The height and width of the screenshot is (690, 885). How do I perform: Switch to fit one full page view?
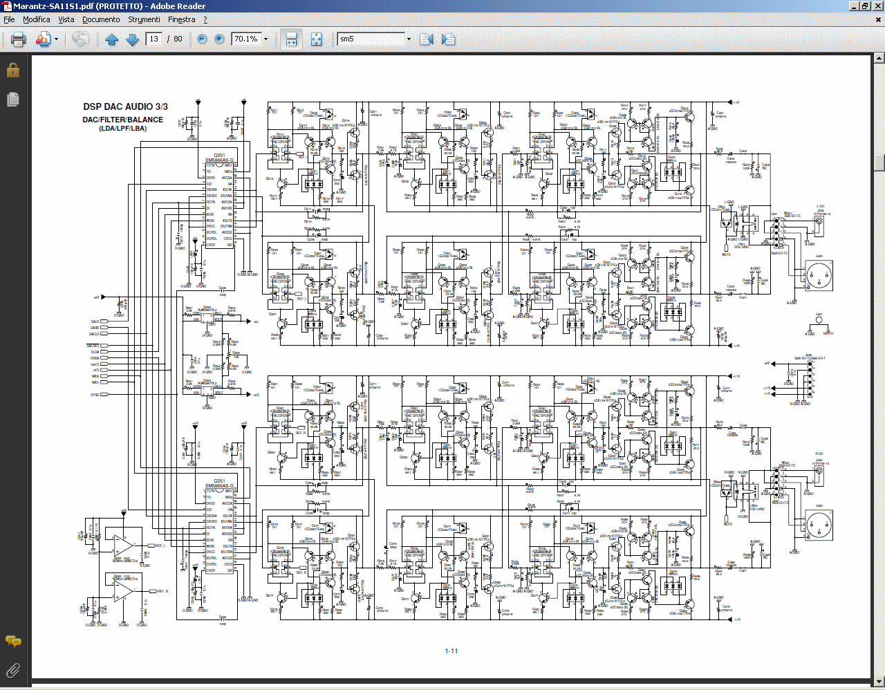click(x=316, y=39)
